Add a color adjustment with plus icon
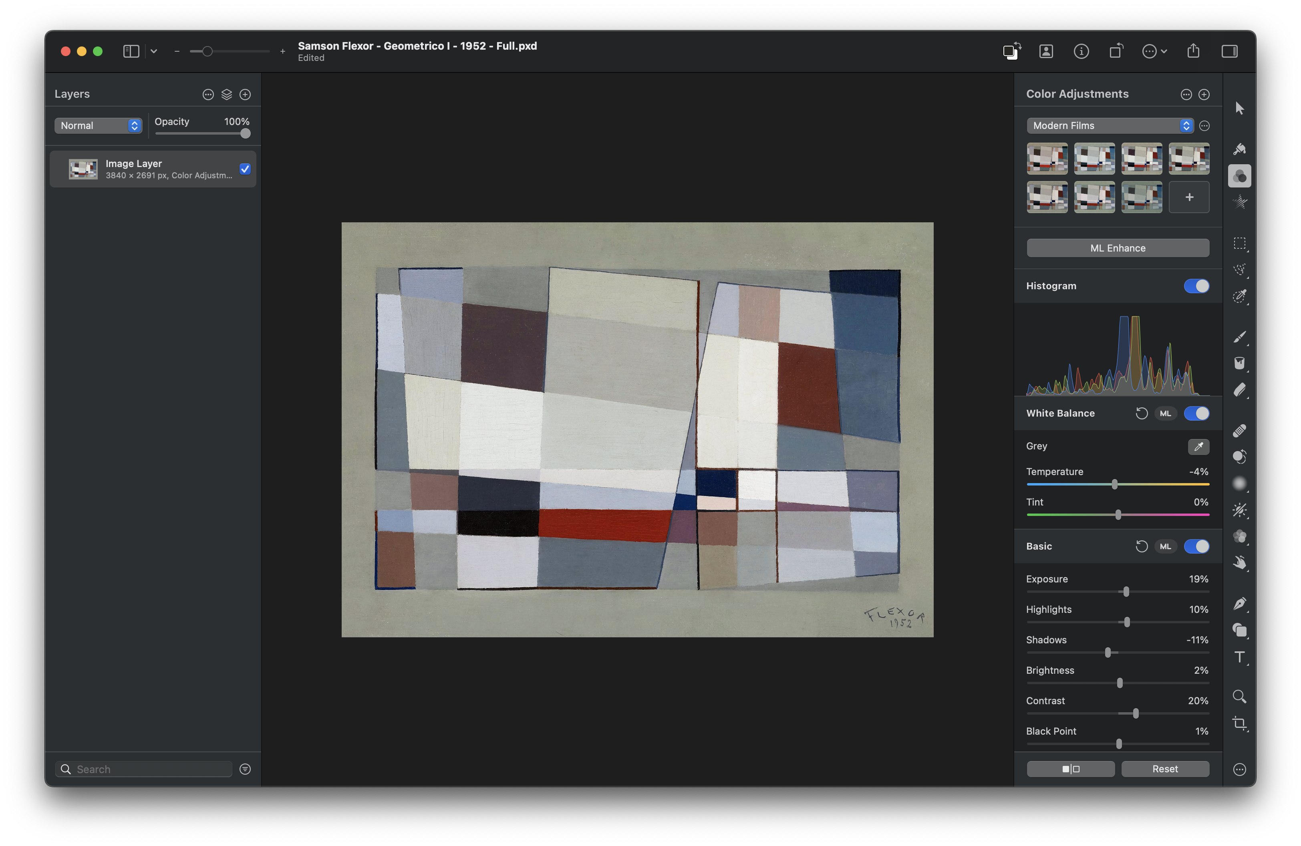 point(1204,95)
